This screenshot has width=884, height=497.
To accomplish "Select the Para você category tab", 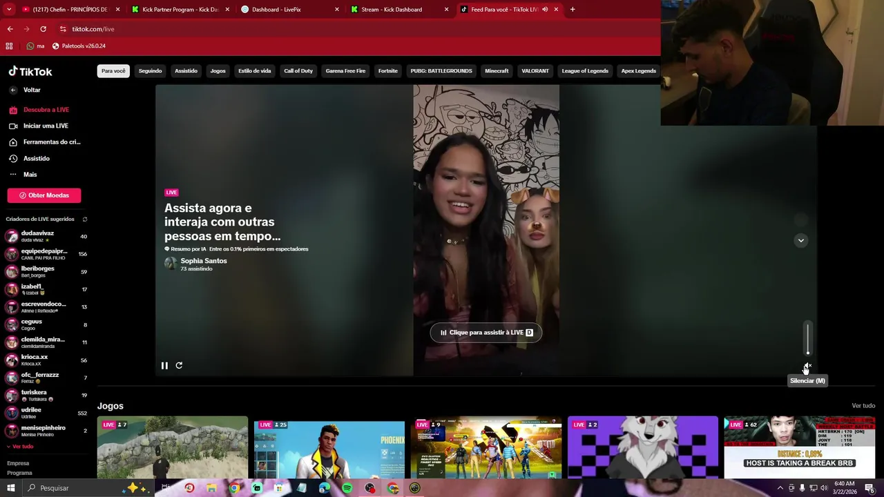I will point(113,71).
